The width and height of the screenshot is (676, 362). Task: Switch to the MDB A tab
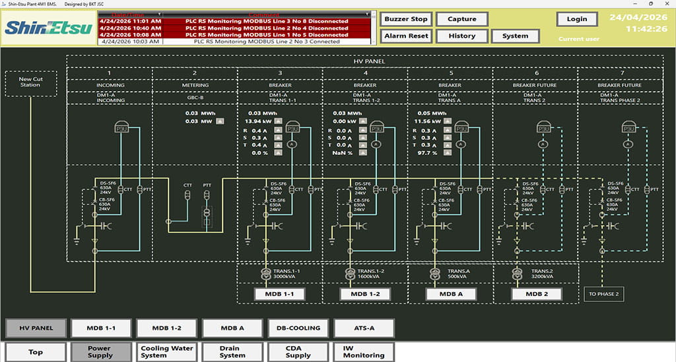tap(232, 328)
